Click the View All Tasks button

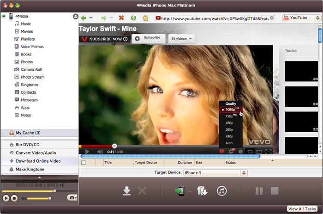coord(302,209)
